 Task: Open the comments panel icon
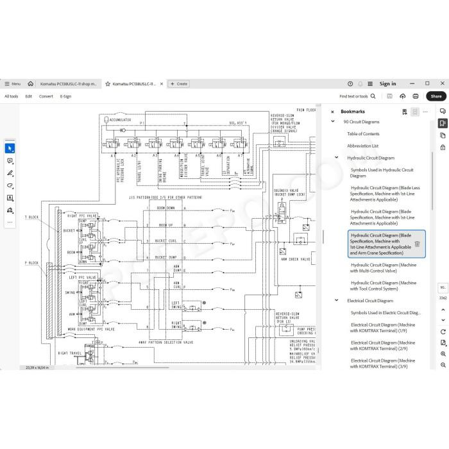point(443,112)
